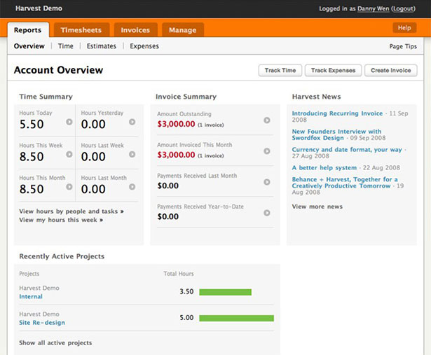Read the Introducing Recurring Invoice news

(x=337, y=113)
